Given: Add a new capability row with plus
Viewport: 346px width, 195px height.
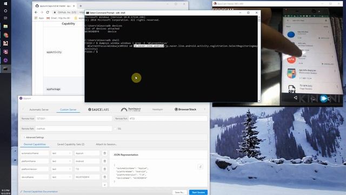Looking at the screenshot, I should [x=105, y=185].
